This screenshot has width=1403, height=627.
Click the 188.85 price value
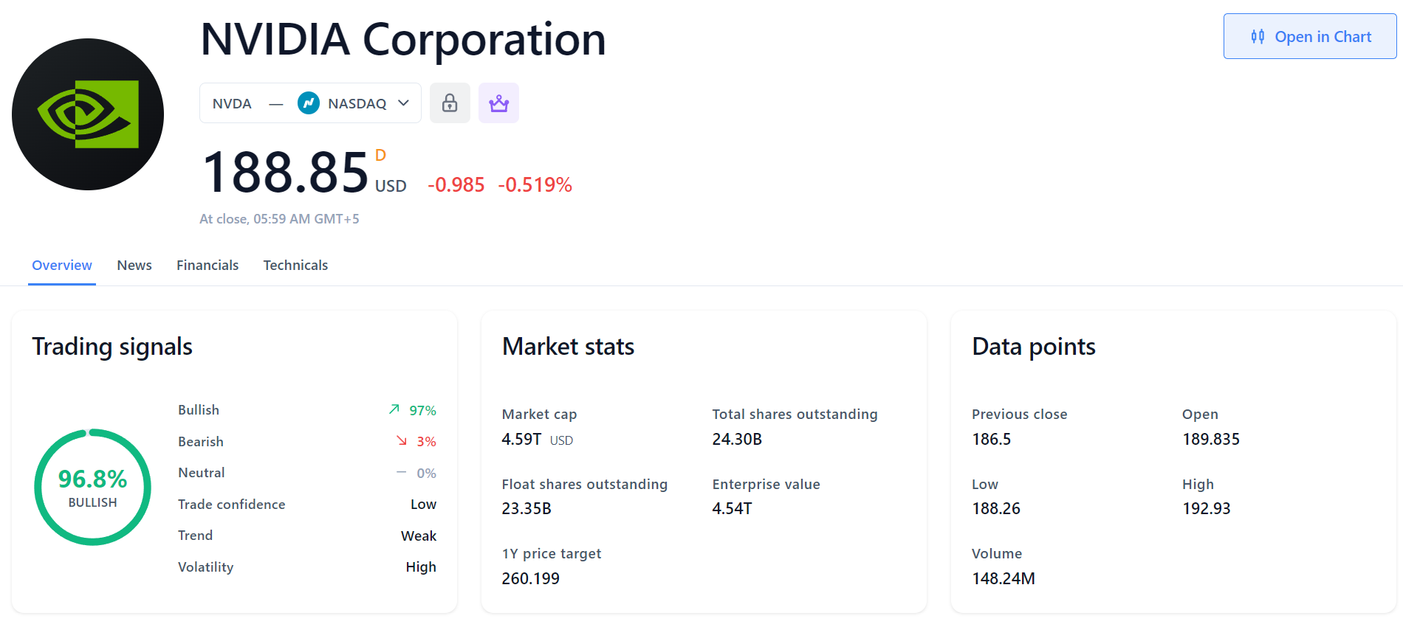(x=285, y=173)
